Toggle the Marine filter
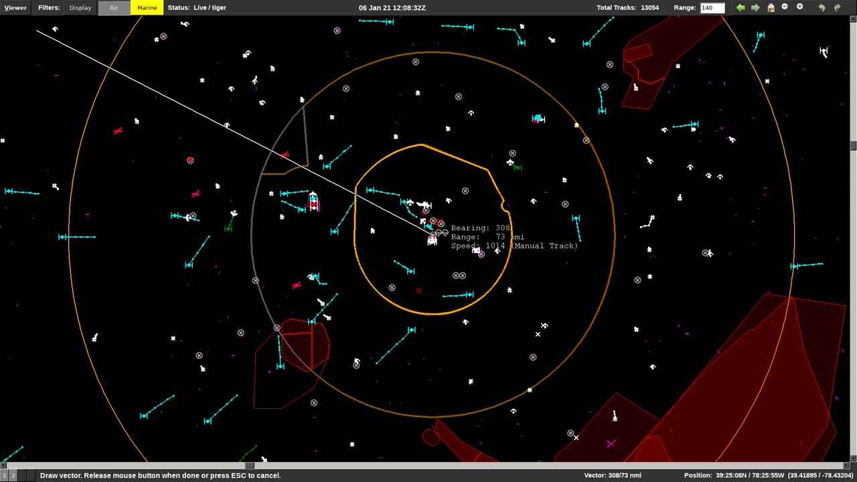The height and width of the screenshot is (482, 857). pyautogui.click(x=147, y=7)
